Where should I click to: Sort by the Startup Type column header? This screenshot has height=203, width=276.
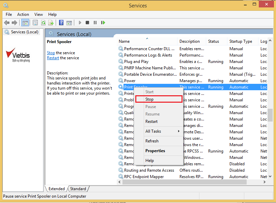point(241,41)
